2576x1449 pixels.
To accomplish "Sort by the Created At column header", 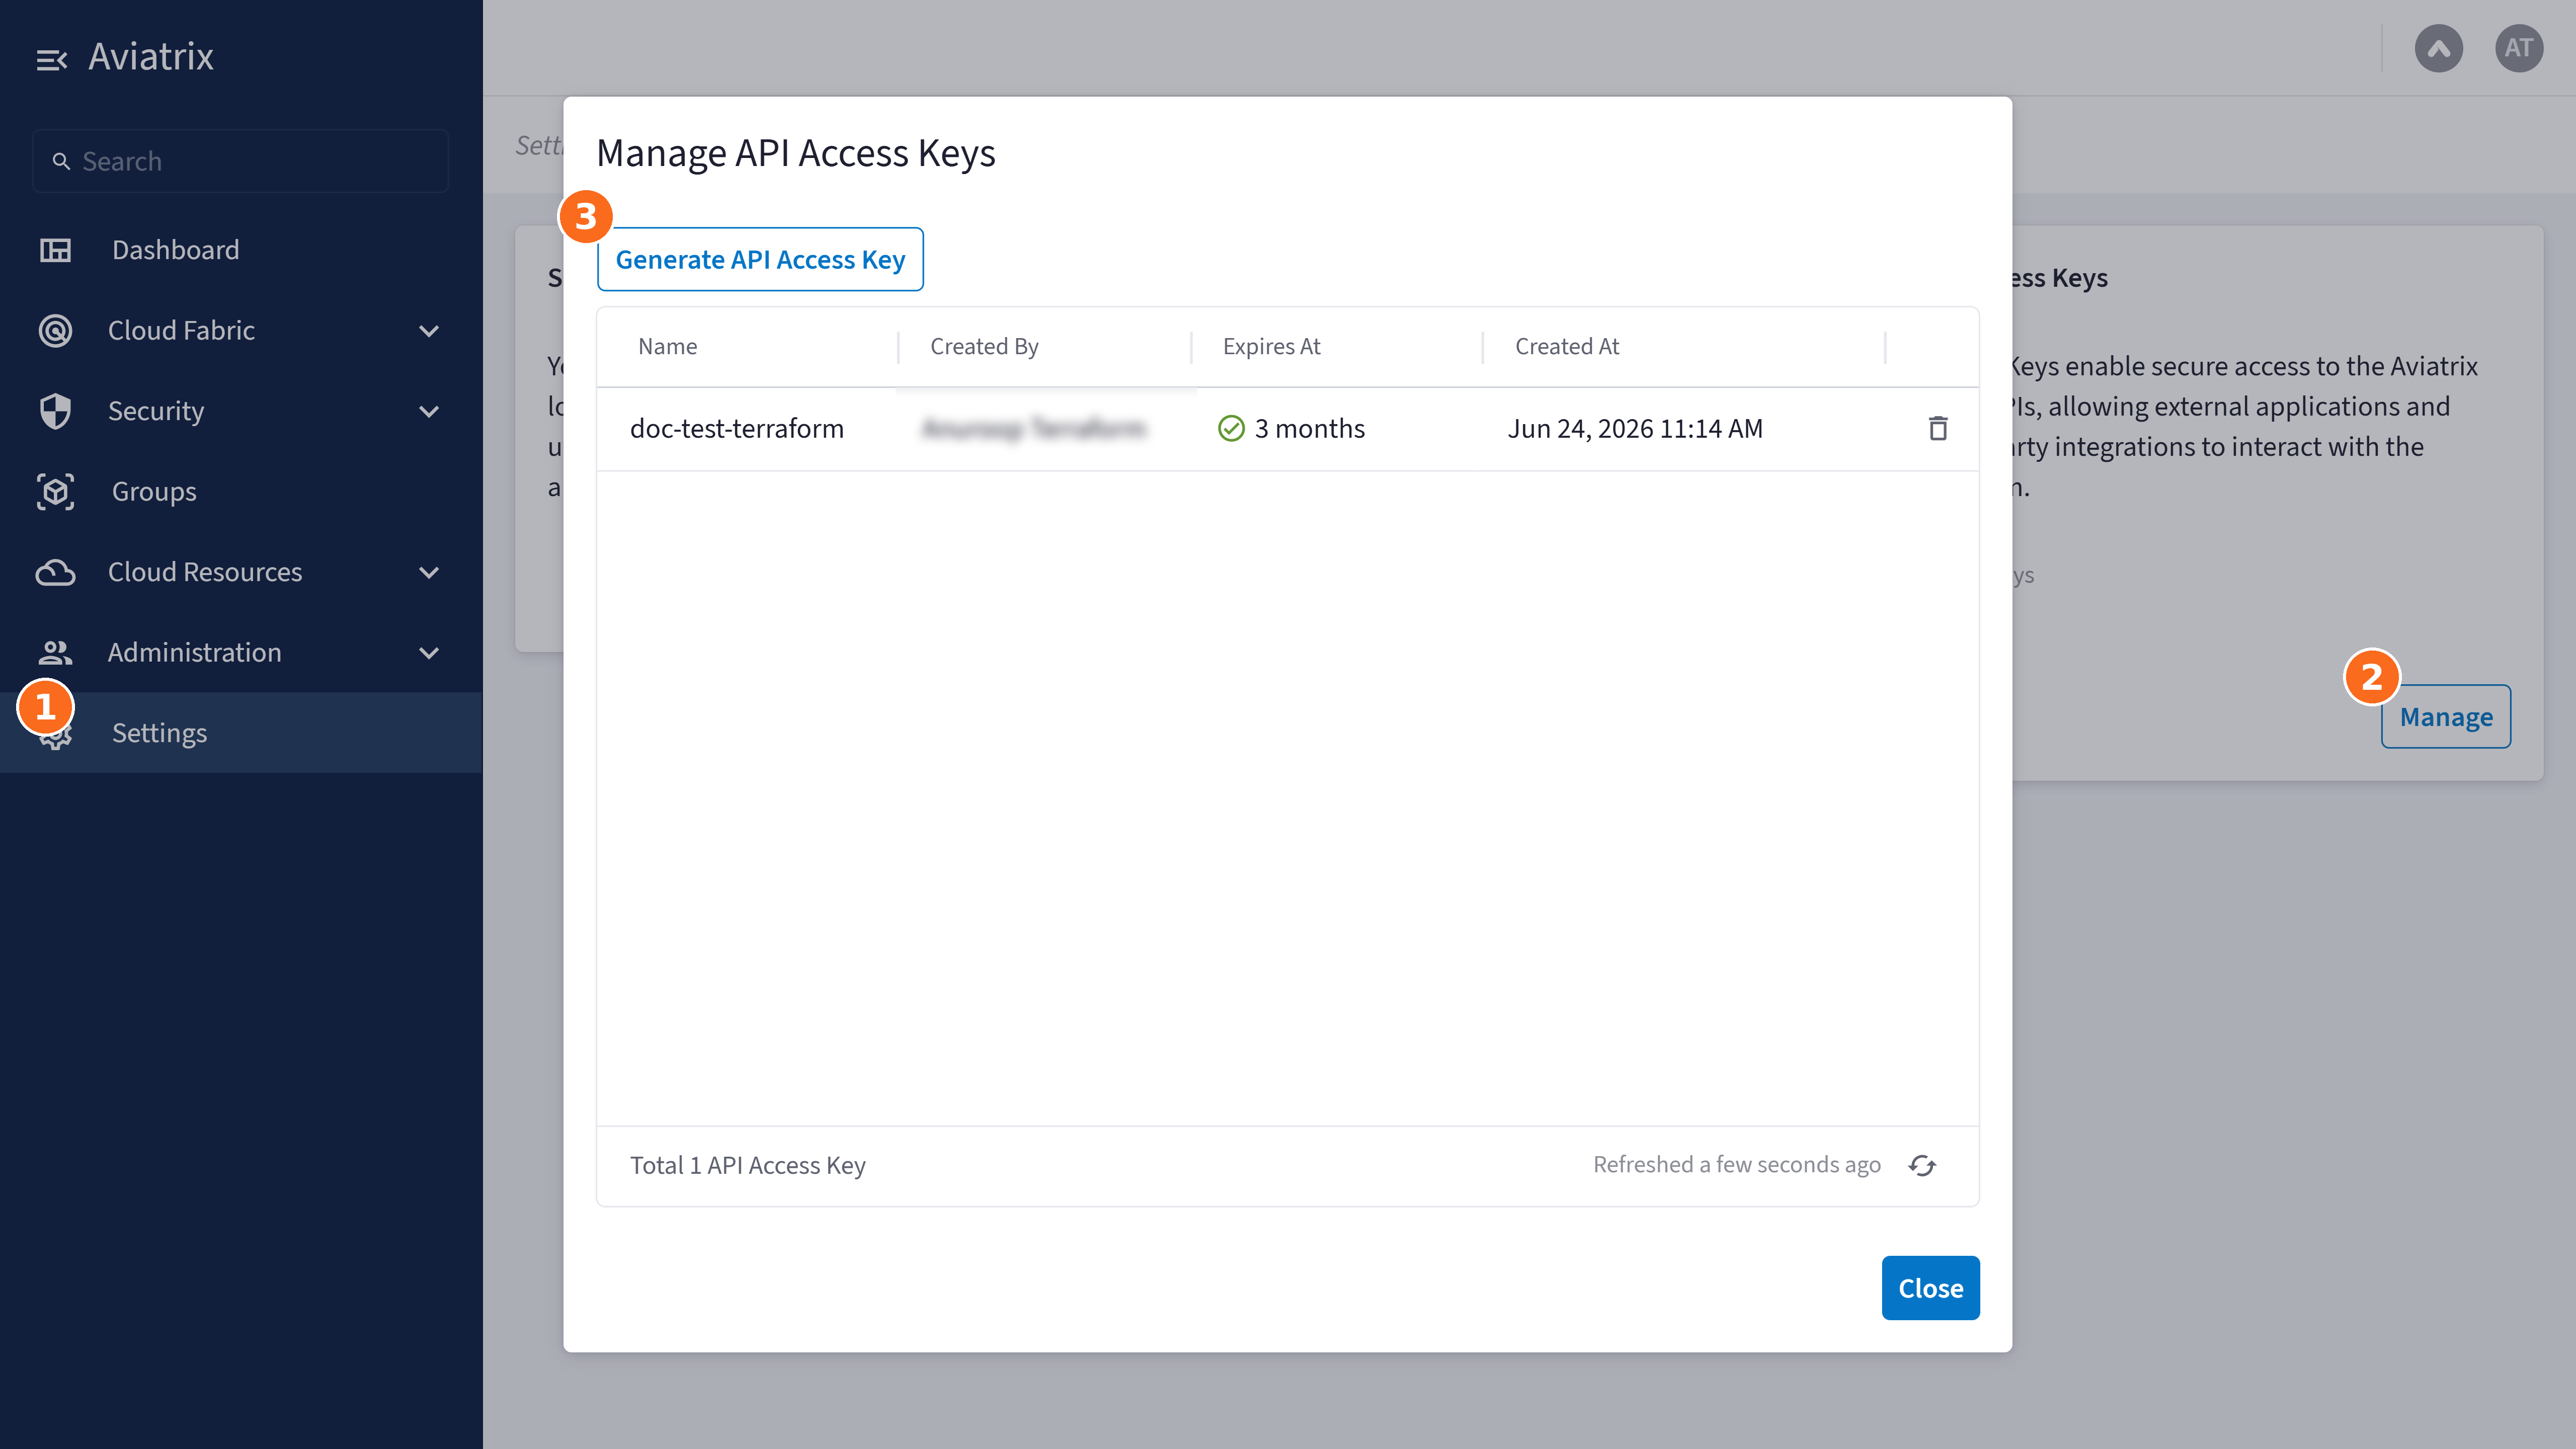I will [x=1566, y=346].
